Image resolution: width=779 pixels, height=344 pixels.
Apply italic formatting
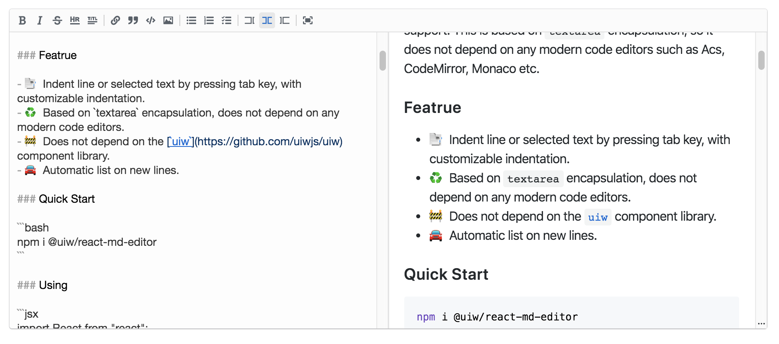pos(39,20)
